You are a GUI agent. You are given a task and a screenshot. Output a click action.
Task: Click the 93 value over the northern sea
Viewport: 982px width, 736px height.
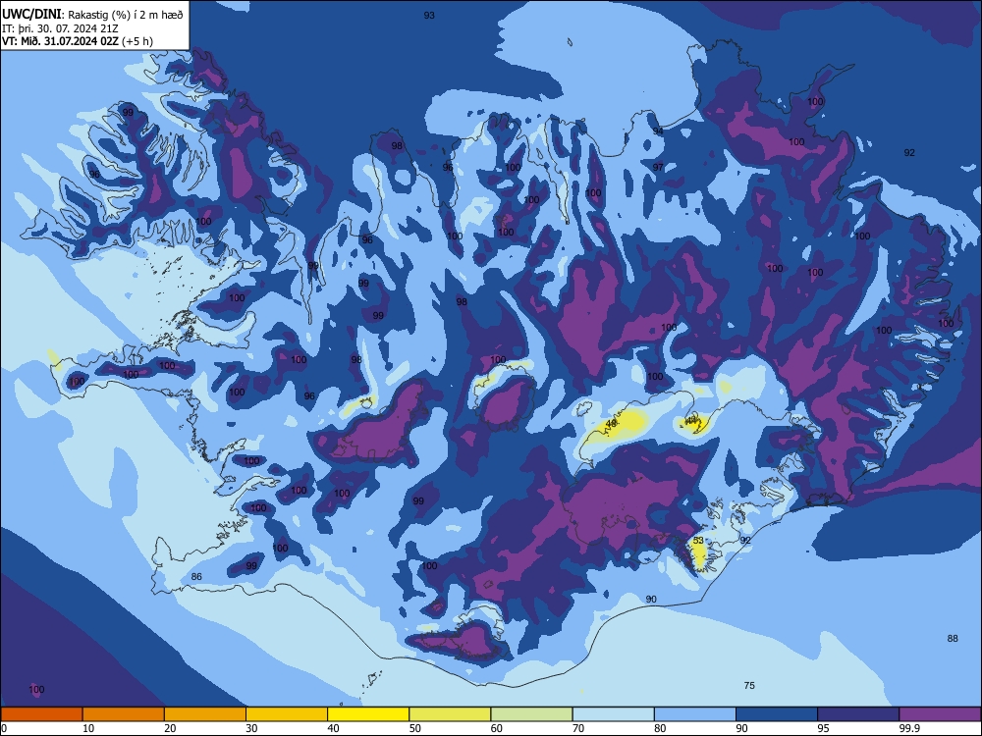click(429, 16)
